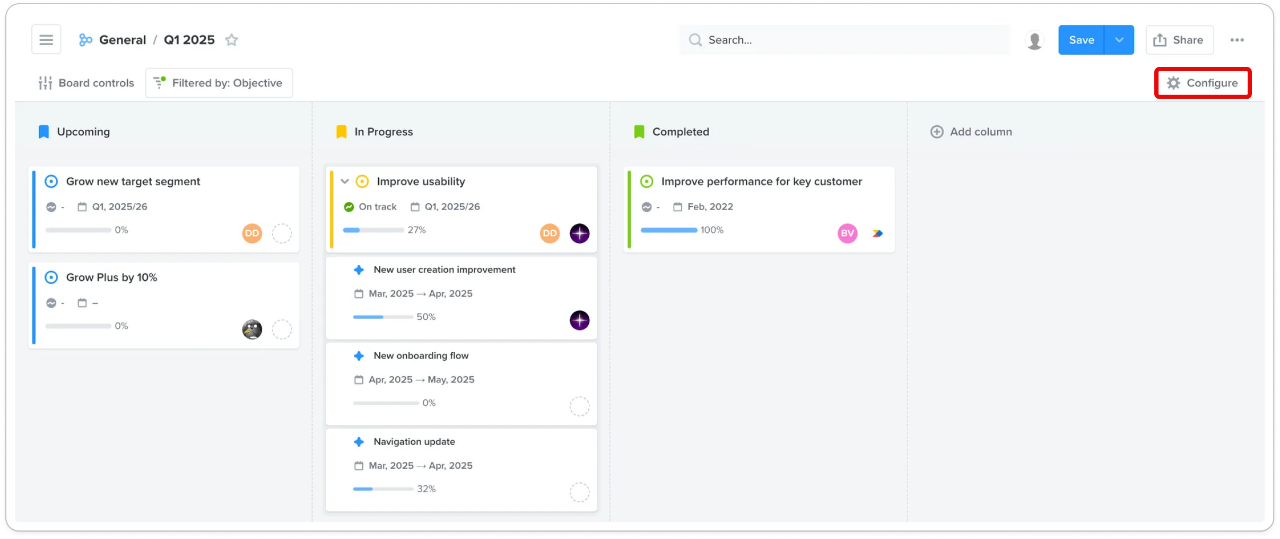Click objective icon on Grow new target segment
This screenshot has width=1280, height=539.
[x=51, y=181]
